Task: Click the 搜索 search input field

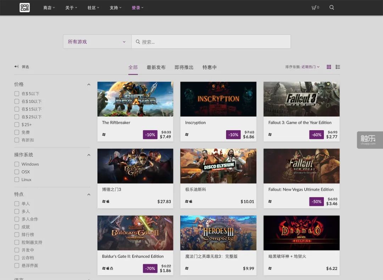Action: coord(213,42)
